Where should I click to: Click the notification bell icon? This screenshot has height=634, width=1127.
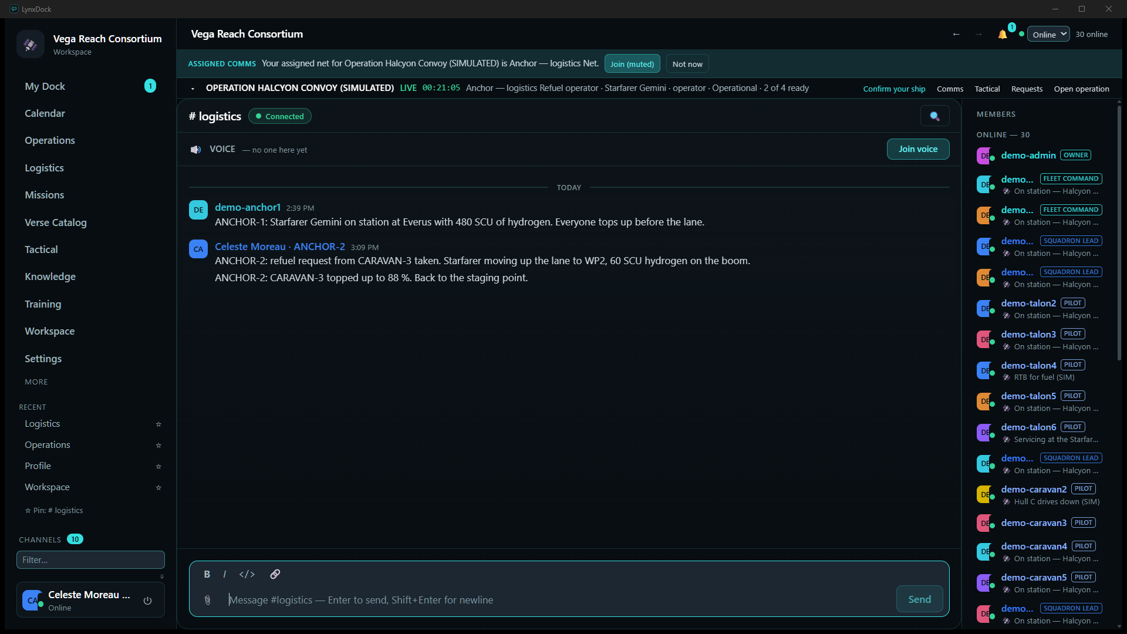[1003, 35]
